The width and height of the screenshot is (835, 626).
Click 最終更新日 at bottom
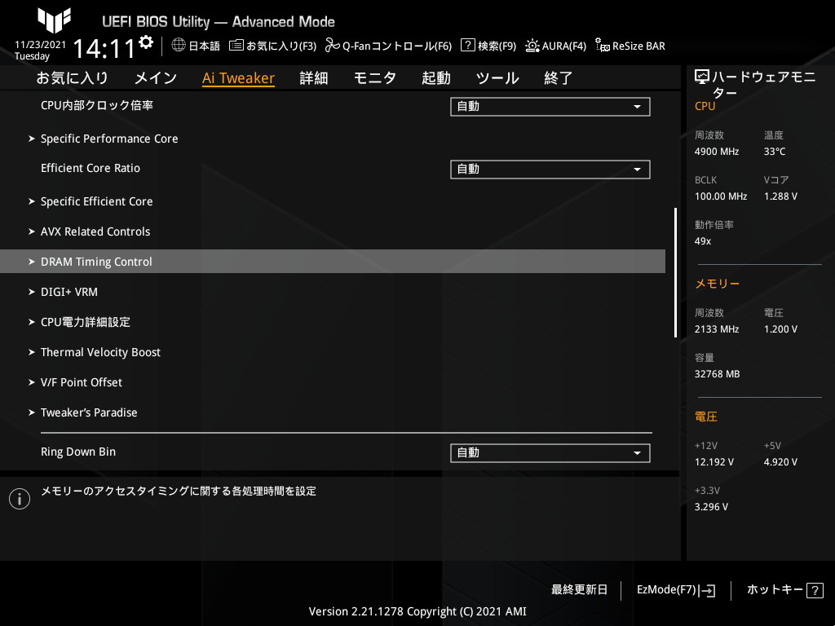[x=580, y=590]
